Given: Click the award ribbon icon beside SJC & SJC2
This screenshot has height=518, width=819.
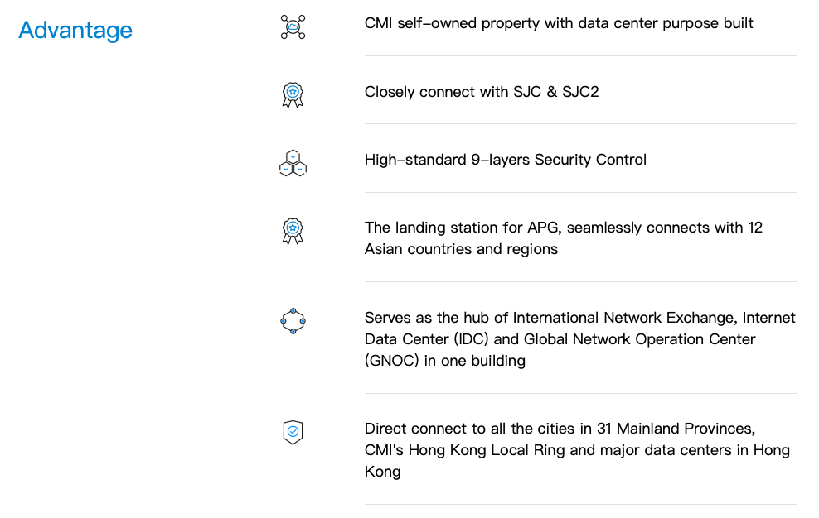Looking at the screenshot, I should tap(293, 95).
